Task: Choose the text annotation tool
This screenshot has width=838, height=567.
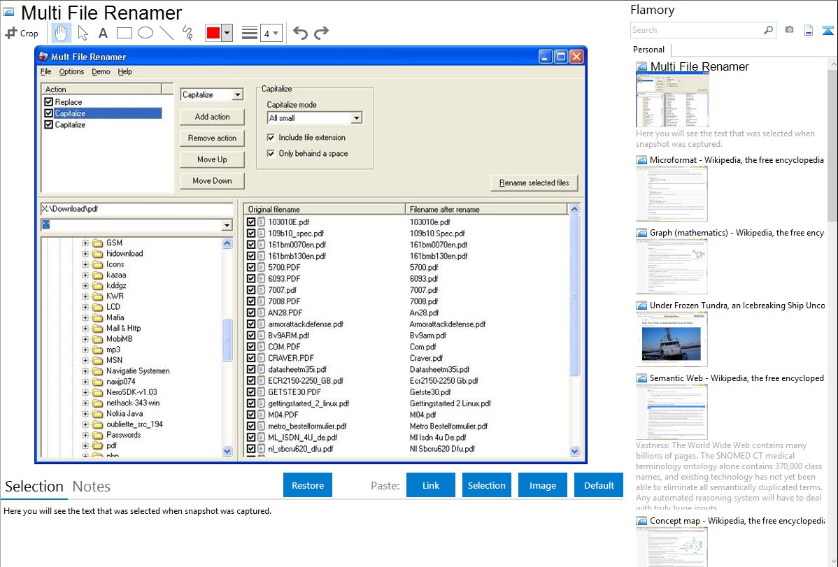Action: (x=103, y=33)
